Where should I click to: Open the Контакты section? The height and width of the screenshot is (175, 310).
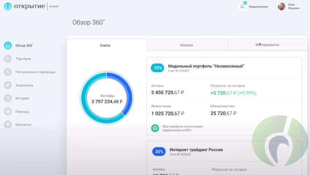point(23,125)
